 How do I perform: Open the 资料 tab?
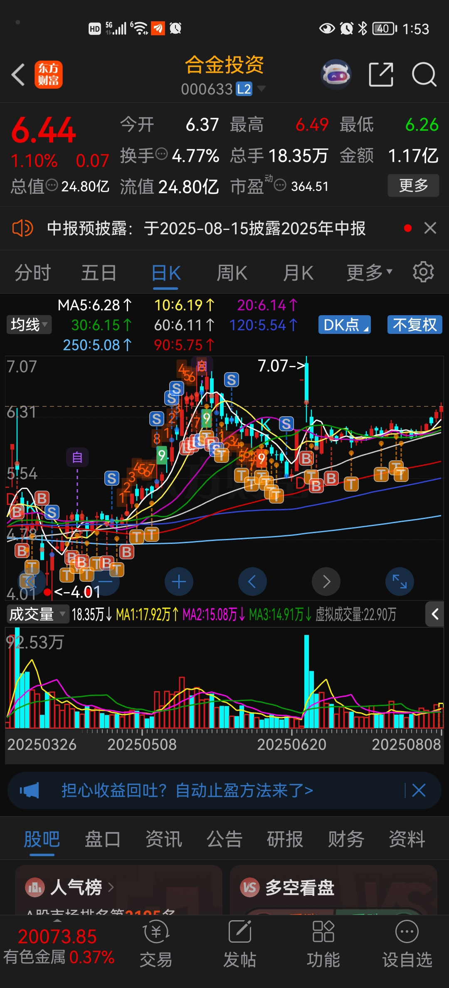pos(407,839)
